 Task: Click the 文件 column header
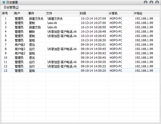[x=63, y=13]
